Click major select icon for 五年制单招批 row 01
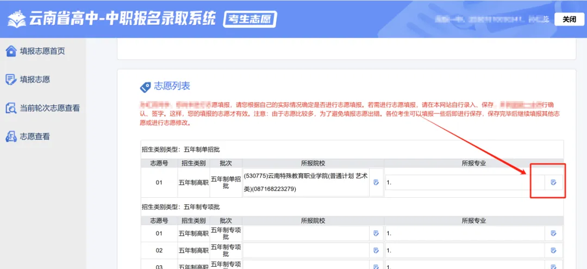The height and width of the screenshot is (269, 587). click(x=554, y=182)
